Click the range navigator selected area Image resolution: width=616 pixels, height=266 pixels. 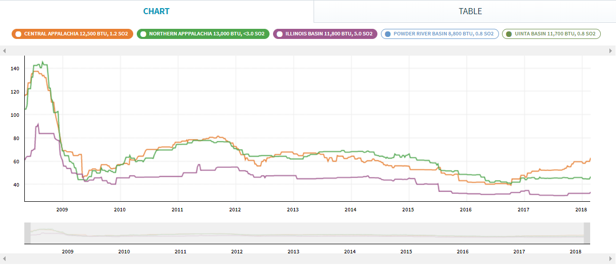coord(307,233)
